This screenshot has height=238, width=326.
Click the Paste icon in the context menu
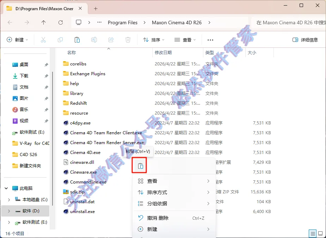pos(141,166)
